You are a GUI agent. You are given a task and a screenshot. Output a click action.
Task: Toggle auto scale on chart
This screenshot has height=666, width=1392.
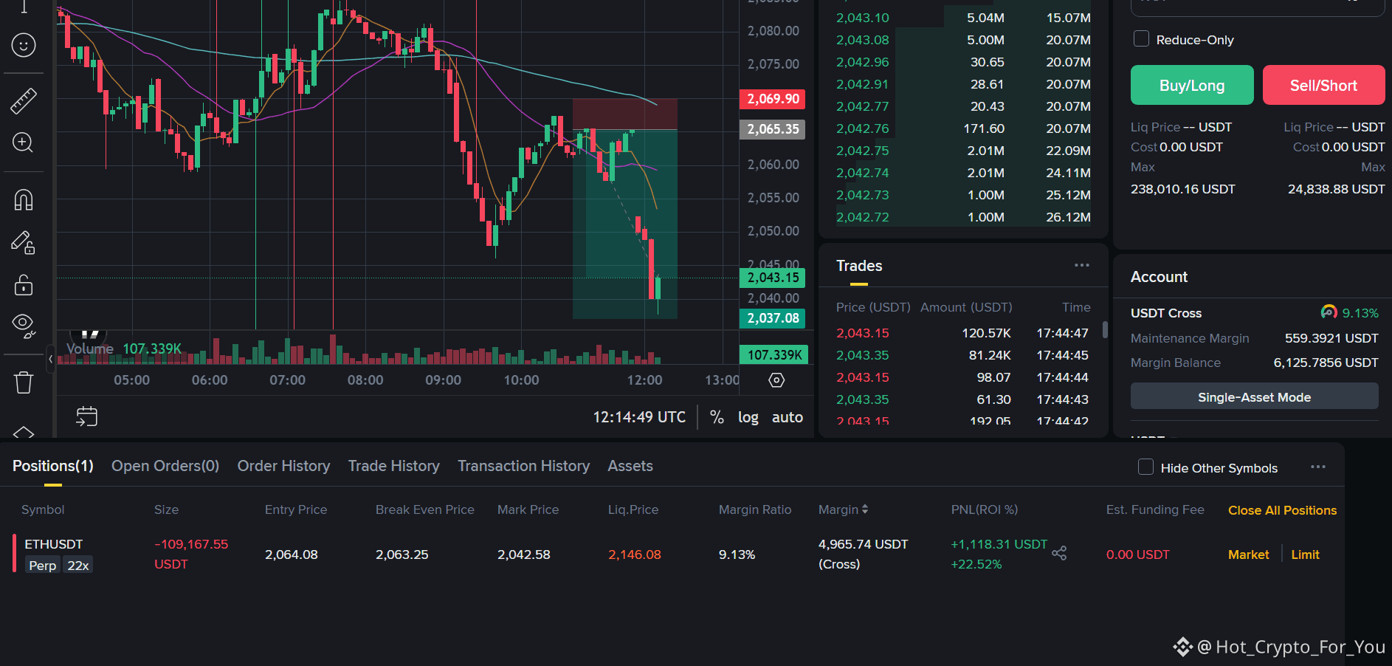tap(788, 417)
